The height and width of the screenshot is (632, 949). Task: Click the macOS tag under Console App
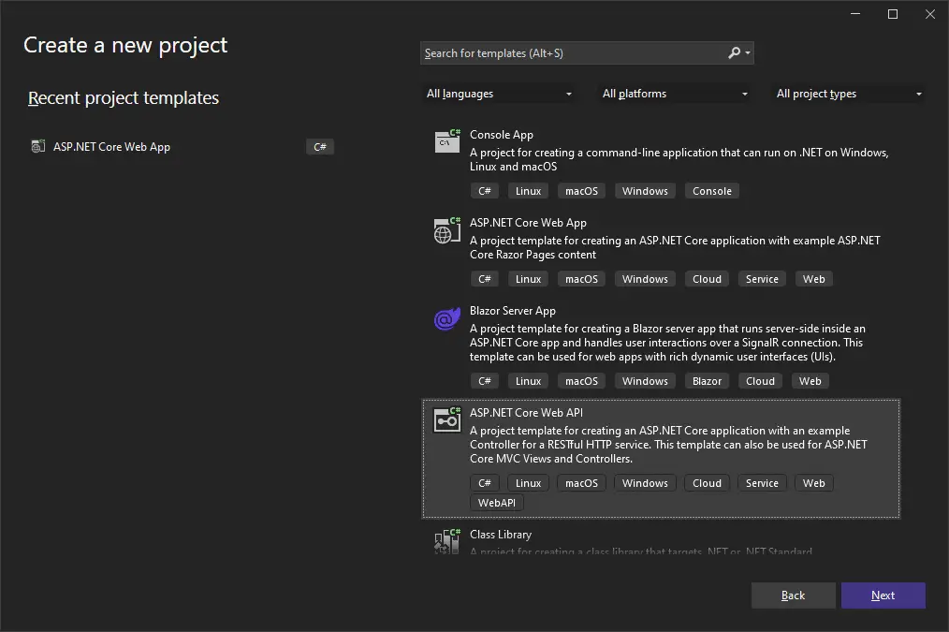pos(581,191)
